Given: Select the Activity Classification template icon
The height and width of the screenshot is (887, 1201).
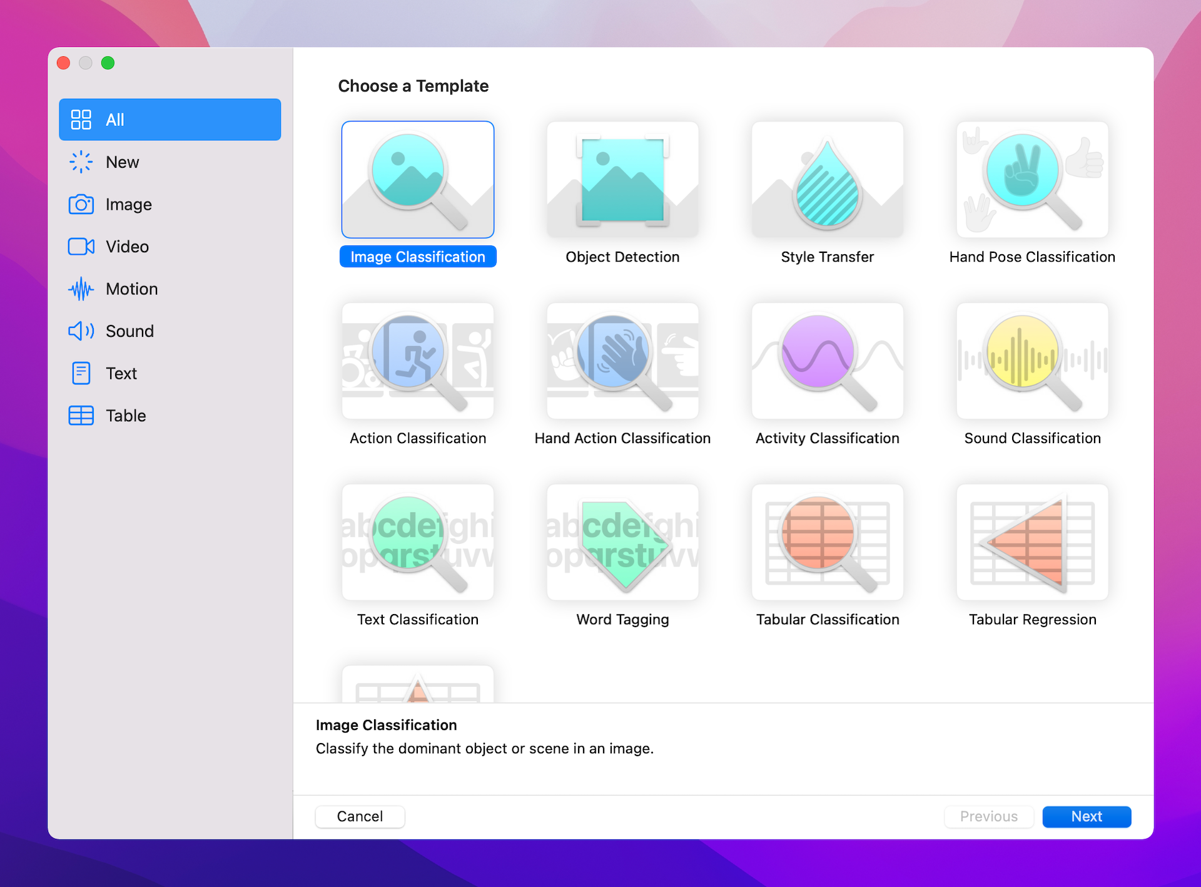Looking at the screenshot, I should click(x=827, y=361).
